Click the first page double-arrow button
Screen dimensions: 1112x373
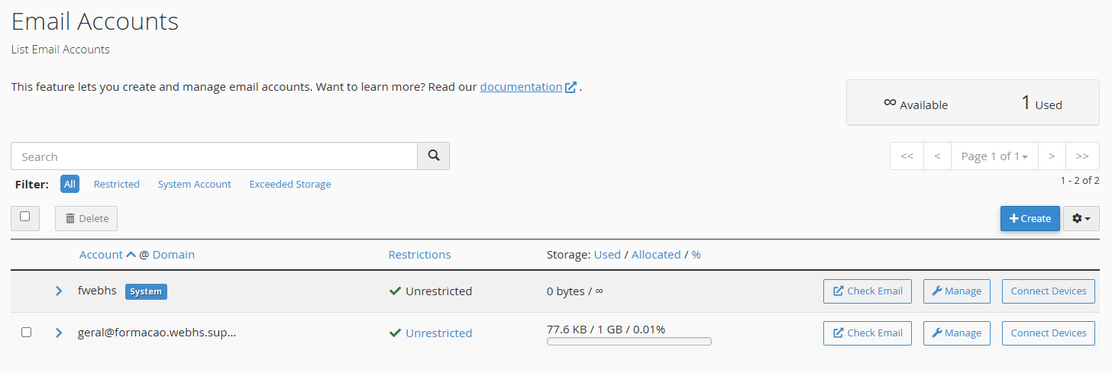pyautogui.click(x=907, y=156)
